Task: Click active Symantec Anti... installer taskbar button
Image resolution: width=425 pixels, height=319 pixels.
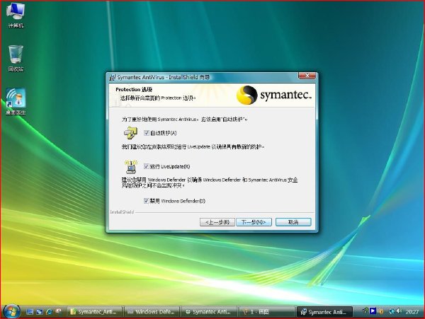Action: pos(324,312)
